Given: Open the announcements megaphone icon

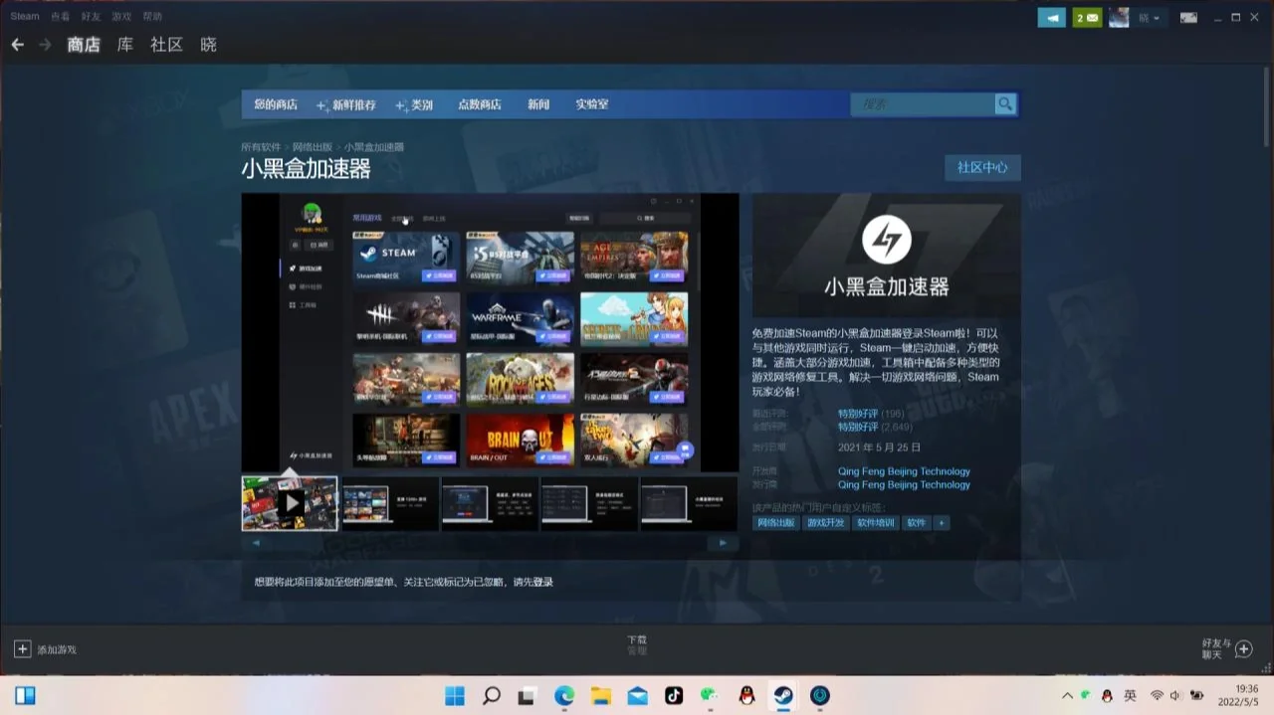Looking at the screenshot, I should pyautogui.click(x=1051, y=18).
